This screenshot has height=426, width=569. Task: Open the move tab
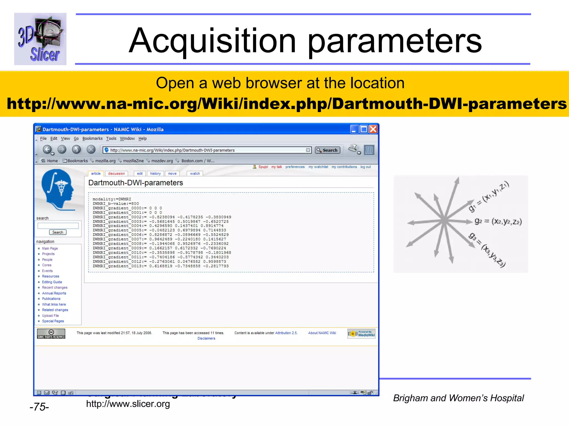(172, 174)
